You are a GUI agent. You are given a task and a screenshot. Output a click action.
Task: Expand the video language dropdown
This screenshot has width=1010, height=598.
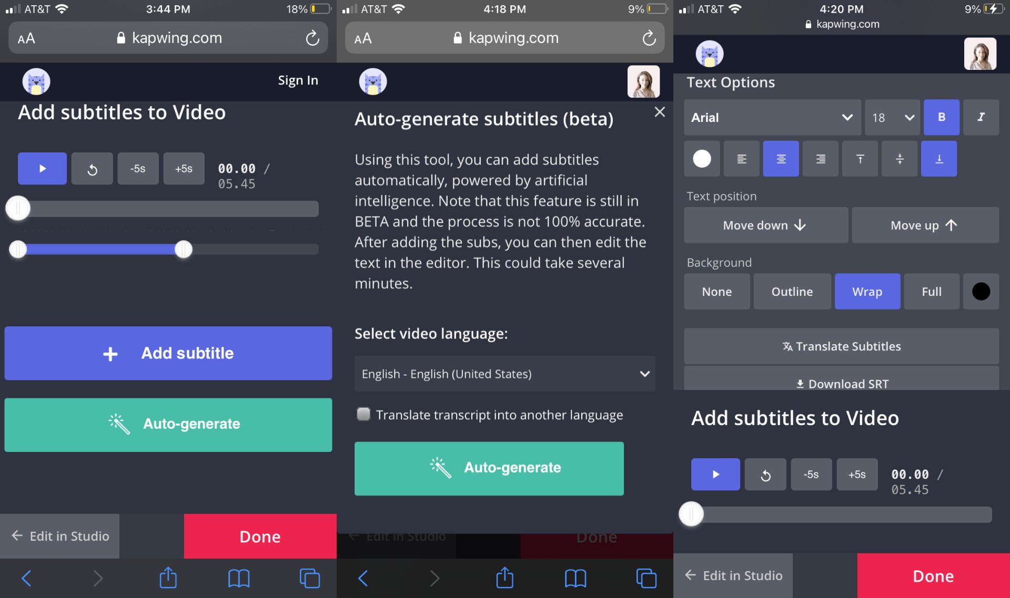tap(504, 374)
